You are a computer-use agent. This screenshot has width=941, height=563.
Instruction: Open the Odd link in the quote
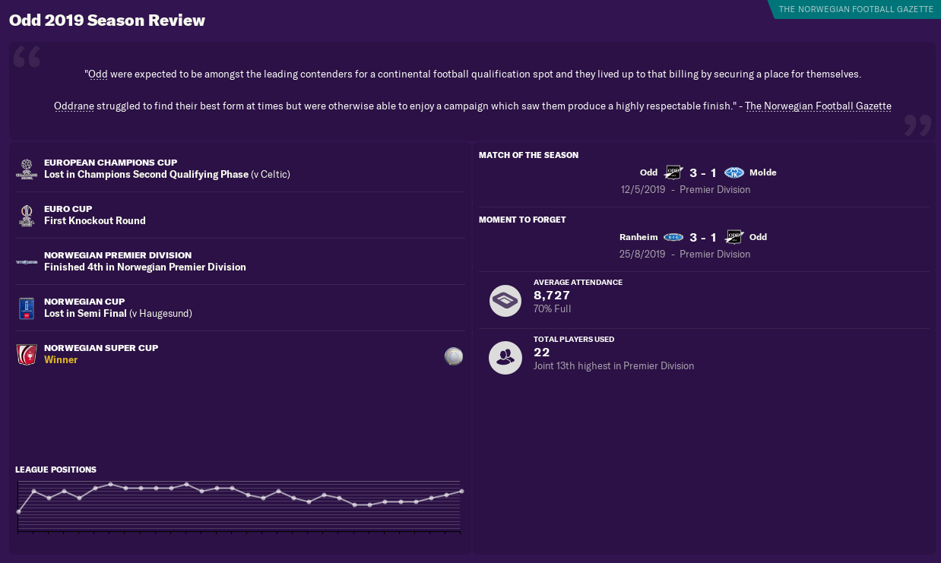[98, 74]
